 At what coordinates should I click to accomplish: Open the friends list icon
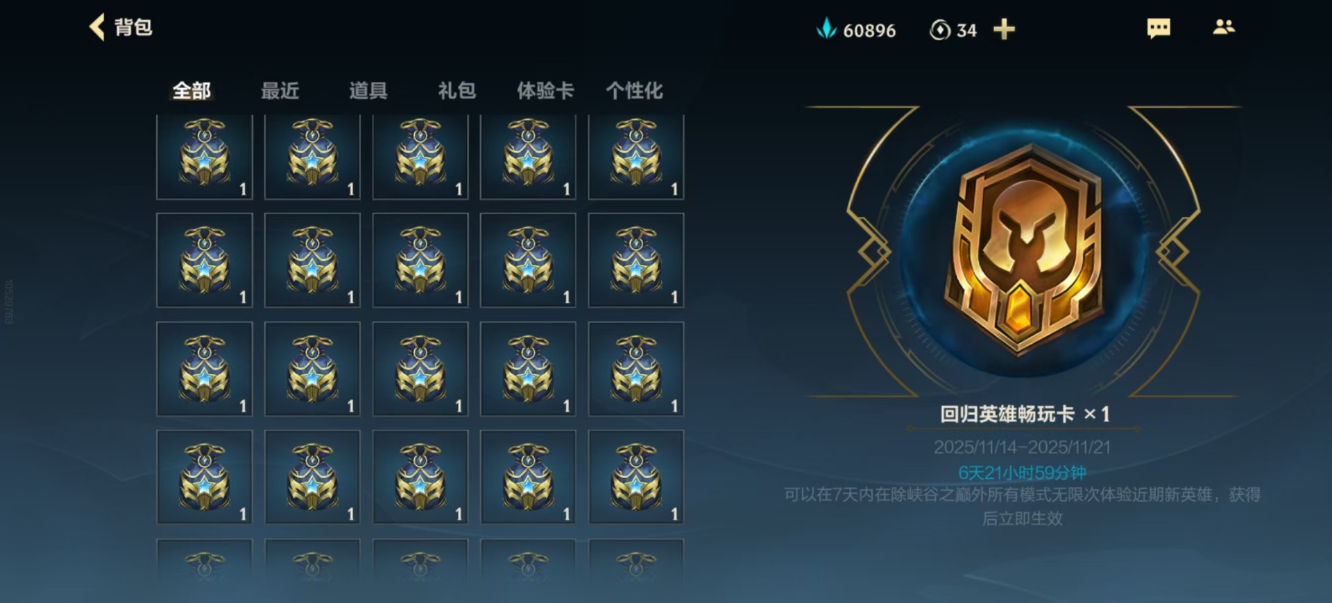pyautogui.click(x=1224, y=27)
